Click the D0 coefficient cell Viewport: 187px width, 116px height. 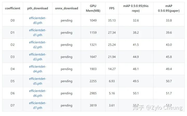coord(12,20)
